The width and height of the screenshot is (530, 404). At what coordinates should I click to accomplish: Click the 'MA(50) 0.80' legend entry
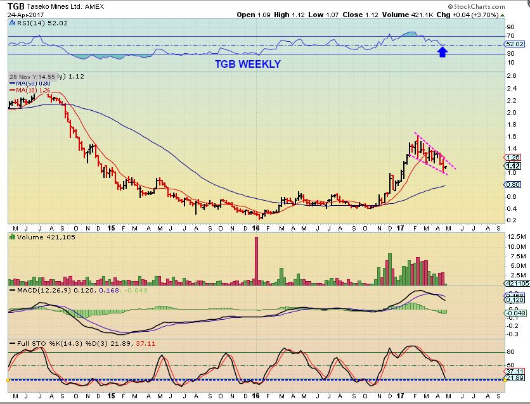pos(30,84)
